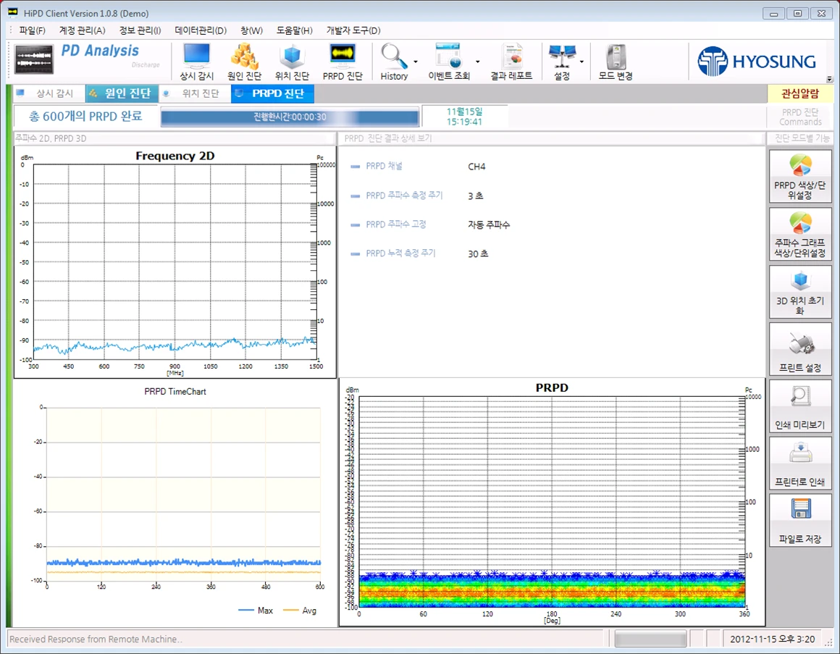Click the 자동 주파수 value
Screen dimensions: 840x654
coord(489,225)
